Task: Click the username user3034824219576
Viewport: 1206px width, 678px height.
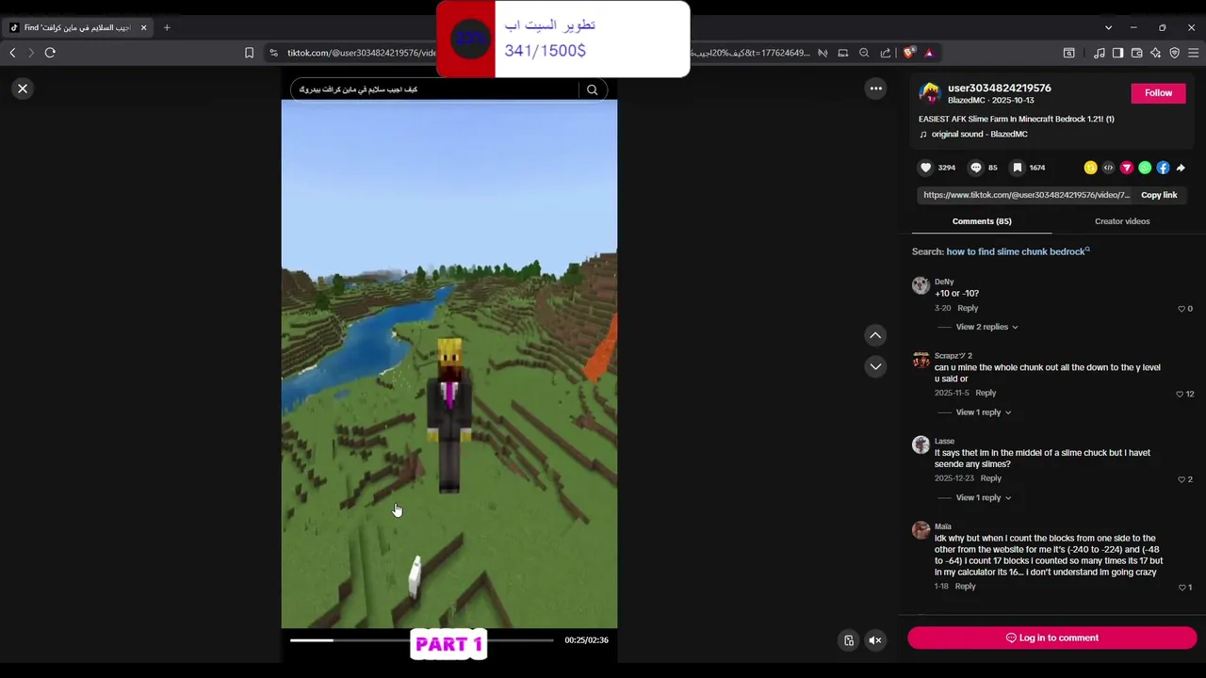Action: [999, 88]
